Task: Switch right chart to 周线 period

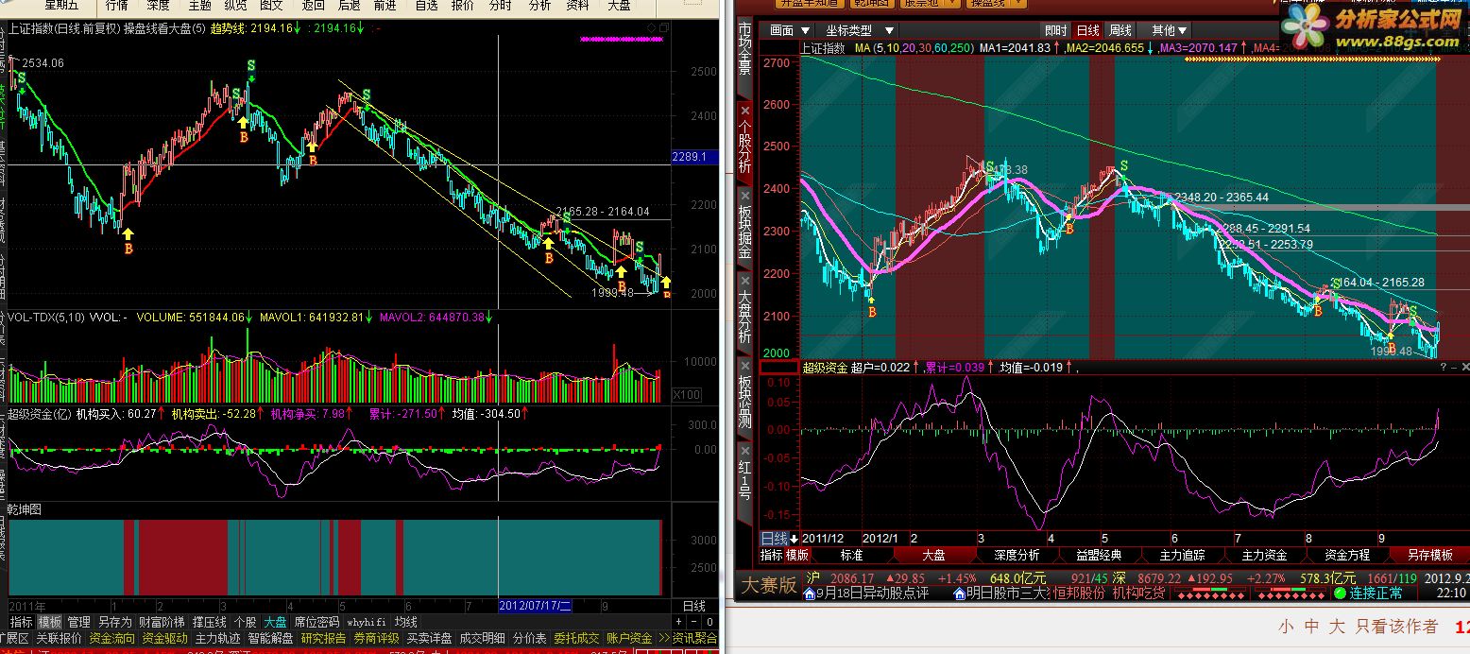Action: tap(1120, 30)
